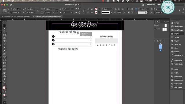Select the A-Master page thumbnail
This screenshot has height=104, width=185.
pos(164,29)
